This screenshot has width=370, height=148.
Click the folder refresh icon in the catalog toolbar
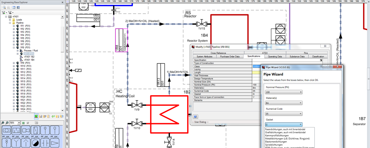pos(57,116)
